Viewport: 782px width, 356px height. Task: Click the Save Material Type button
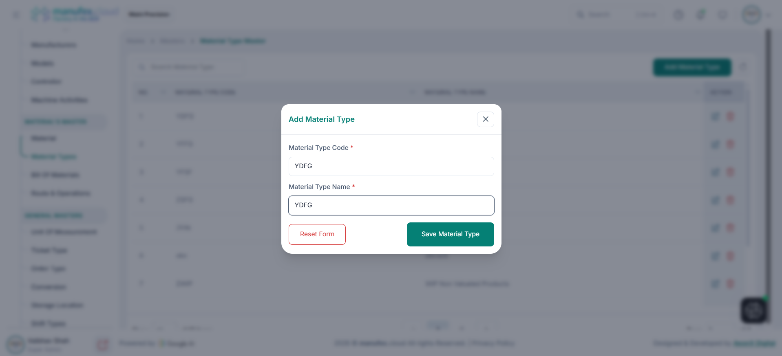450,234
